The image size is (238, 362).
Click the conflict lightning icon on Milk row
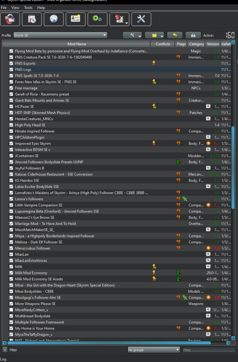[154, 267]
